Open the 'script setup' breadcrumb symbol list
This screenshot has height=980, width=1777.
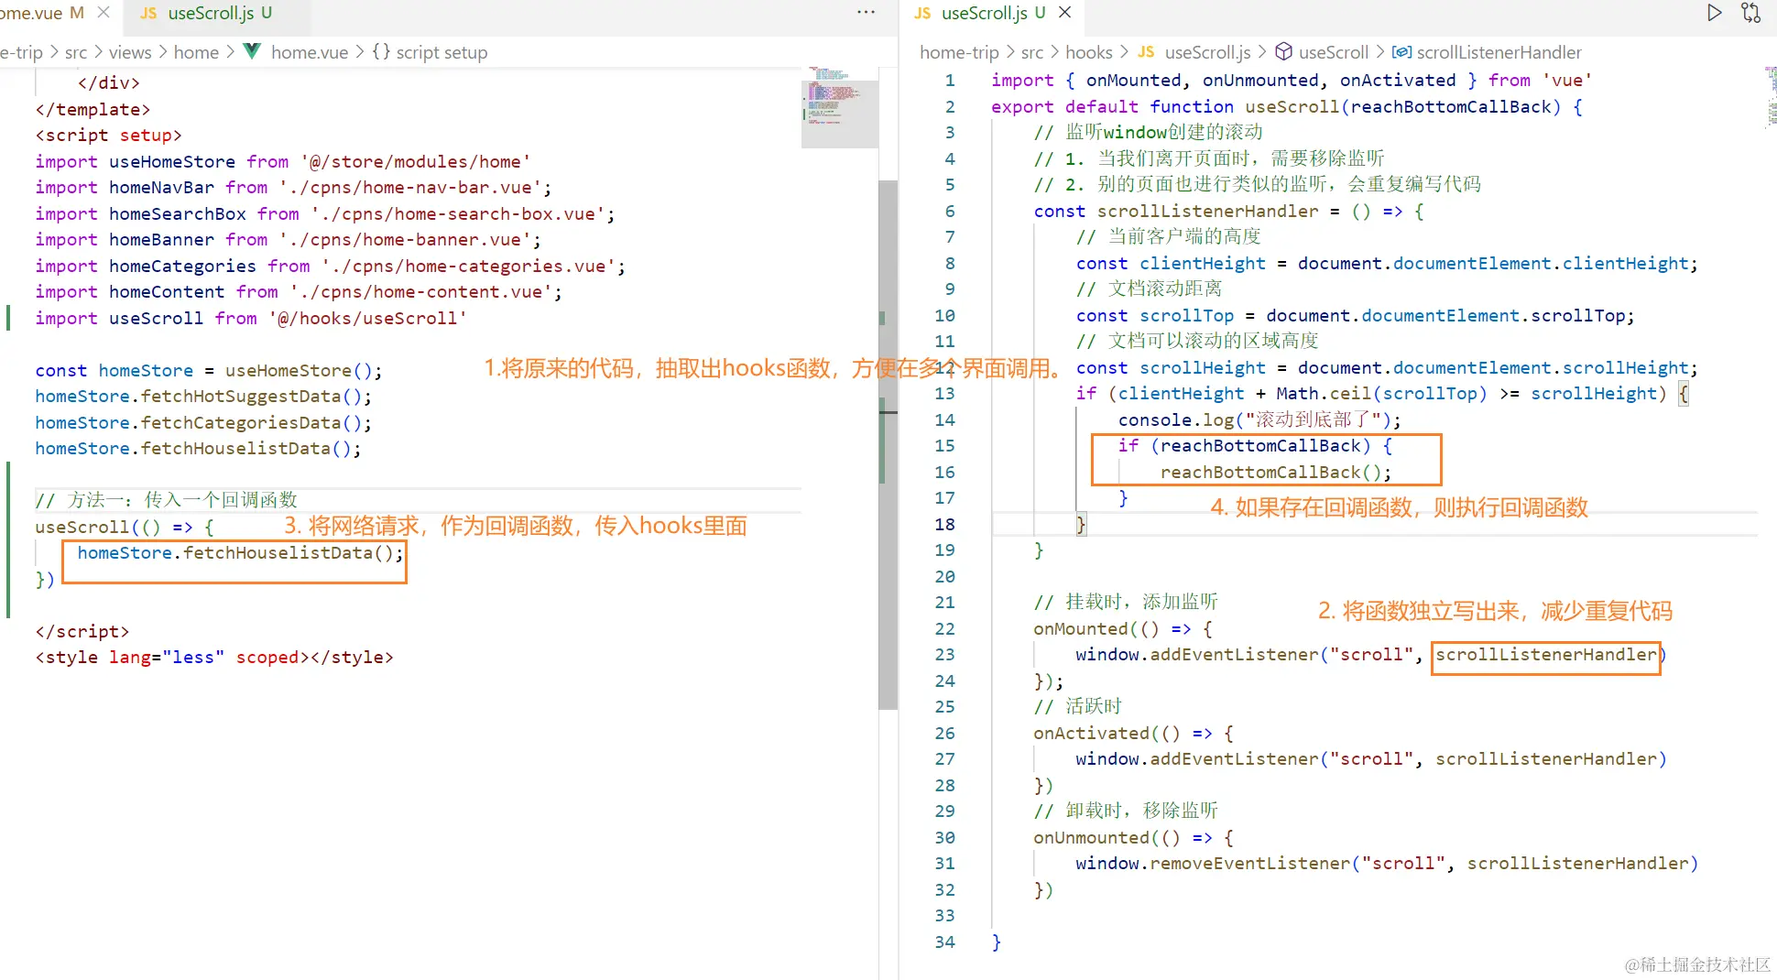tap(442, 52)
